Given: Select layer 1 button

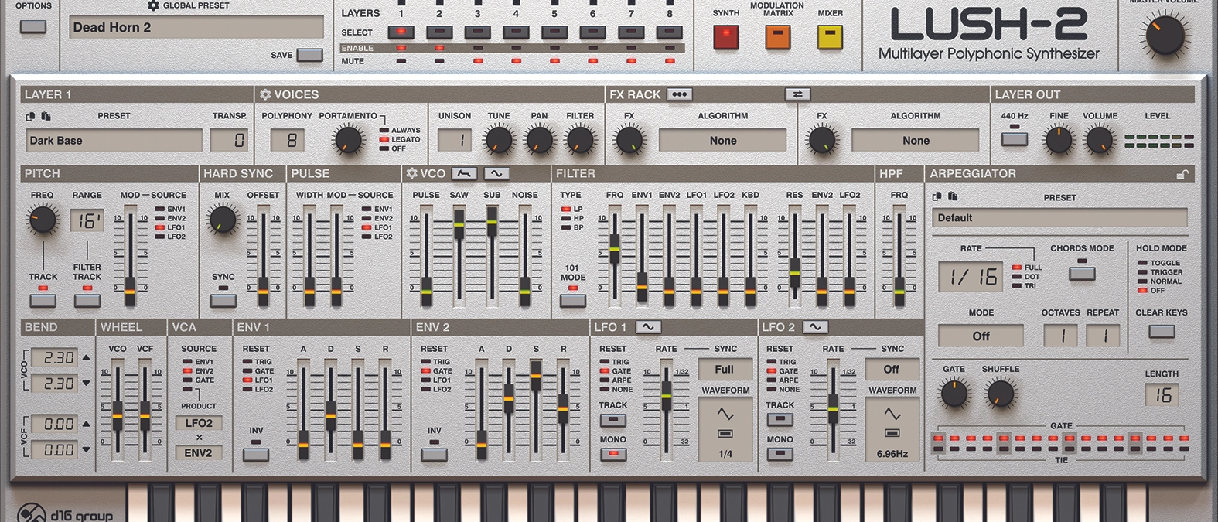Looking at the screenshot, I should 401,32.
